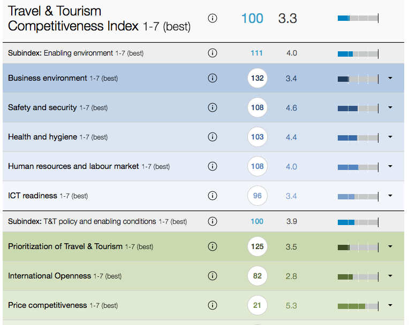Click the overall index score bar at top
Image resolution: width=409 pixels, height=325 pixels.
[x=358, y=18]
